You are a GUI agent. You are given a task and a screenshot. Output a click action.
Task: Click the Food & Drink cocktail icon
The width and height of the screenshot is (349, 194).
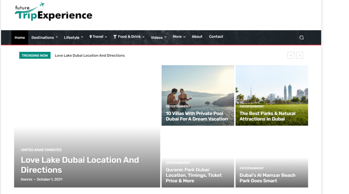point(115,37)
